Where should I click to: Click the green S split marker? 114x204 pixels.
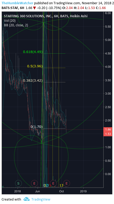point(18,183)
